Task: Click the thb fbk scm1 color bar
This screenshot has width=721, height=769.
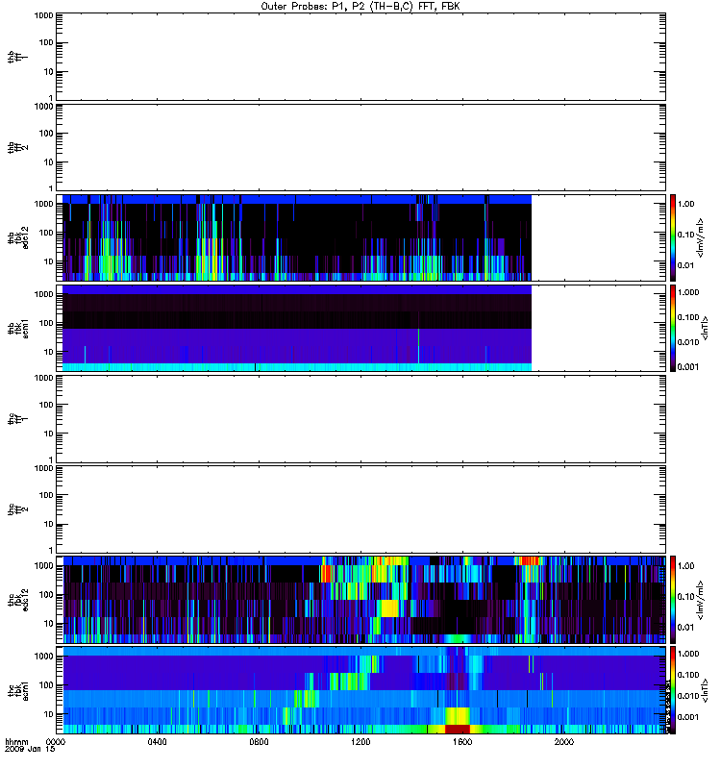Action: [x=673, y=328]
